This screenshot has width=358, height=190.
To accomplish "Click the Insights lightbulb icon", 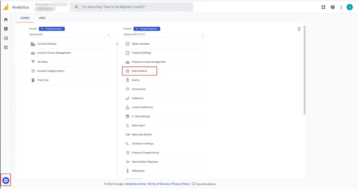I will [299, 29].
